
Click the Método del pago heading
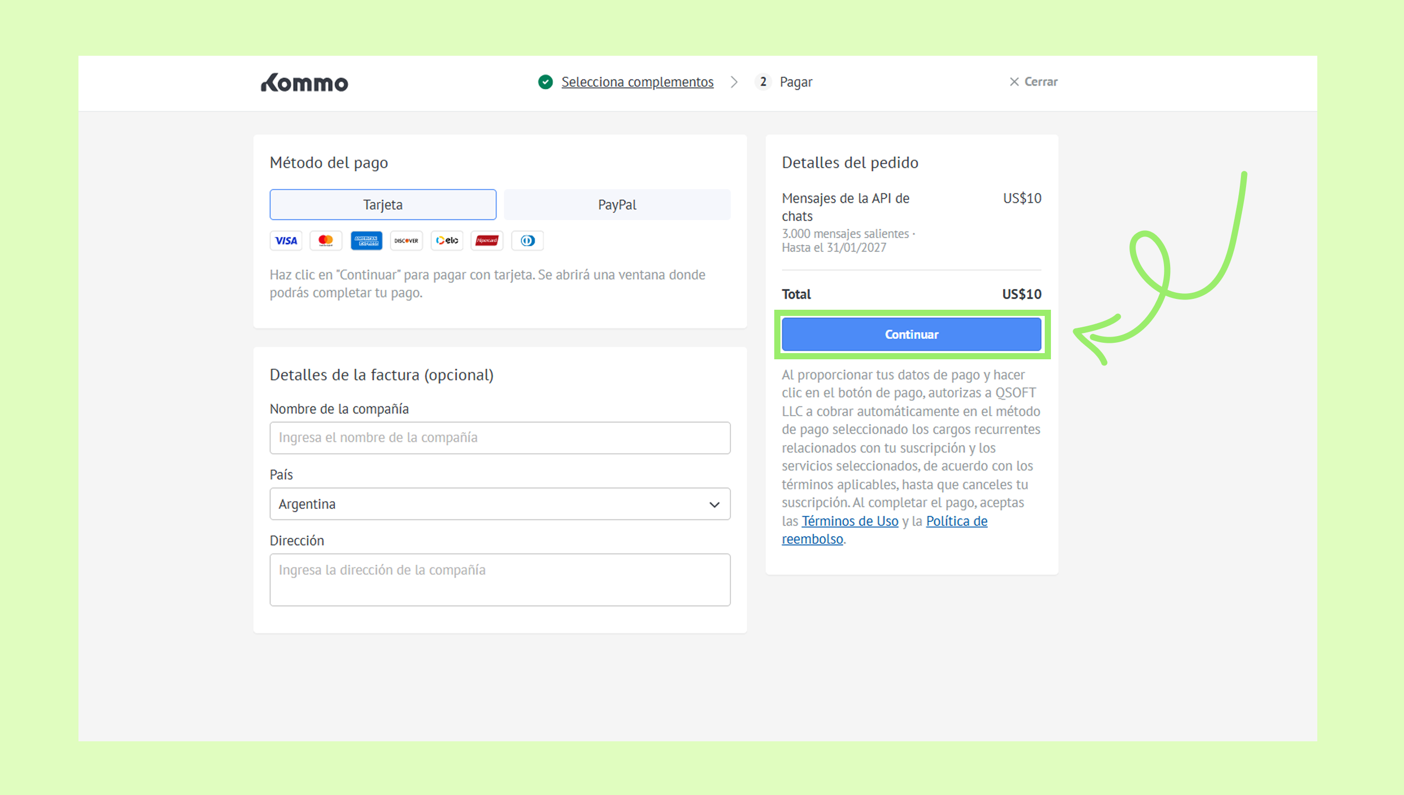pyautogui.click(x=329, y=163)
